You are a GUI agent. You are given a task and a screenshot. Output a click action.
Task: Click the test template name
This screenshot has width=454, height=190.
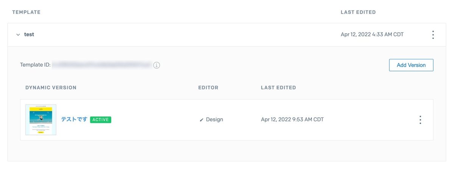point(29,34)
